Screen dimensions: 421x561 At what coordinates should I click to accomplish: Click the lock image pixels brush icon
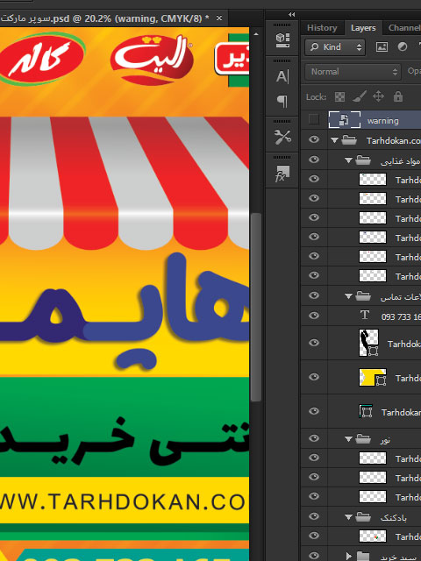tap(359, 96)
